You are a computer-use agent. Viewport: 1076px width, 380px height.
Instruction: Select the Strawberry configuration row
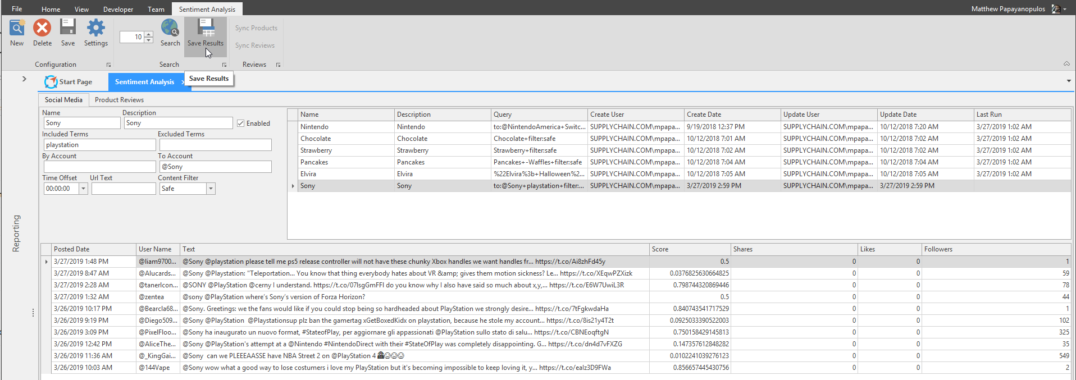[684, 150]
